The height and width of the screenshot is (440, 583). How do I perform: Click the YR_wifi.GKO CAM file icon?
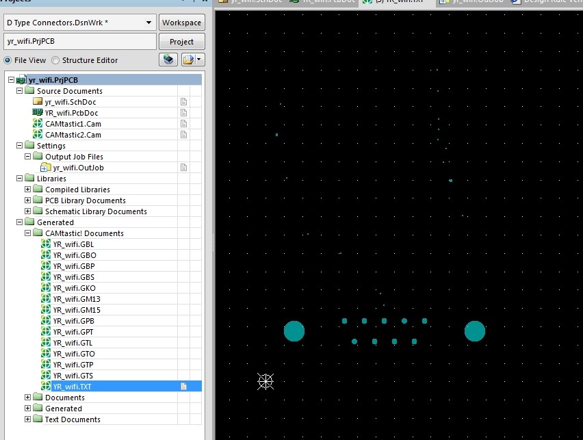pyautogui.click(x=46, y=288)
